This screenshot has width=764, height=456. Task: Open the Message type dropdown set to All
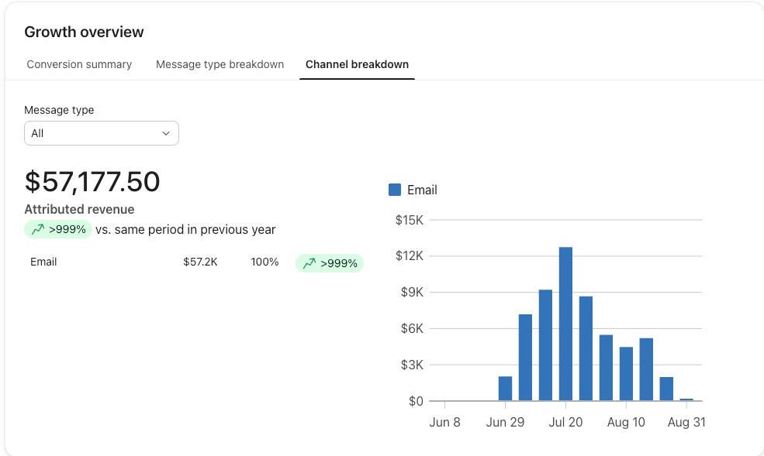click(x=102, y=133)
